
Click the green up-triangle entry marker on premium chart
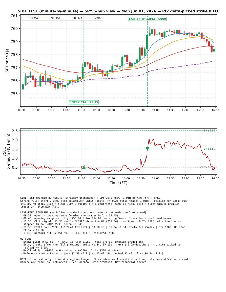click(x=84, y=167)
